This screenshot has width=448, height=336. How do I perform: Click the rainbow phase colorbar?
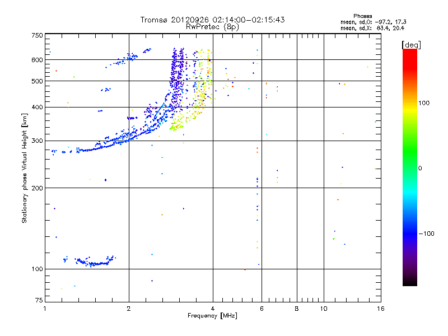point(410,167)
